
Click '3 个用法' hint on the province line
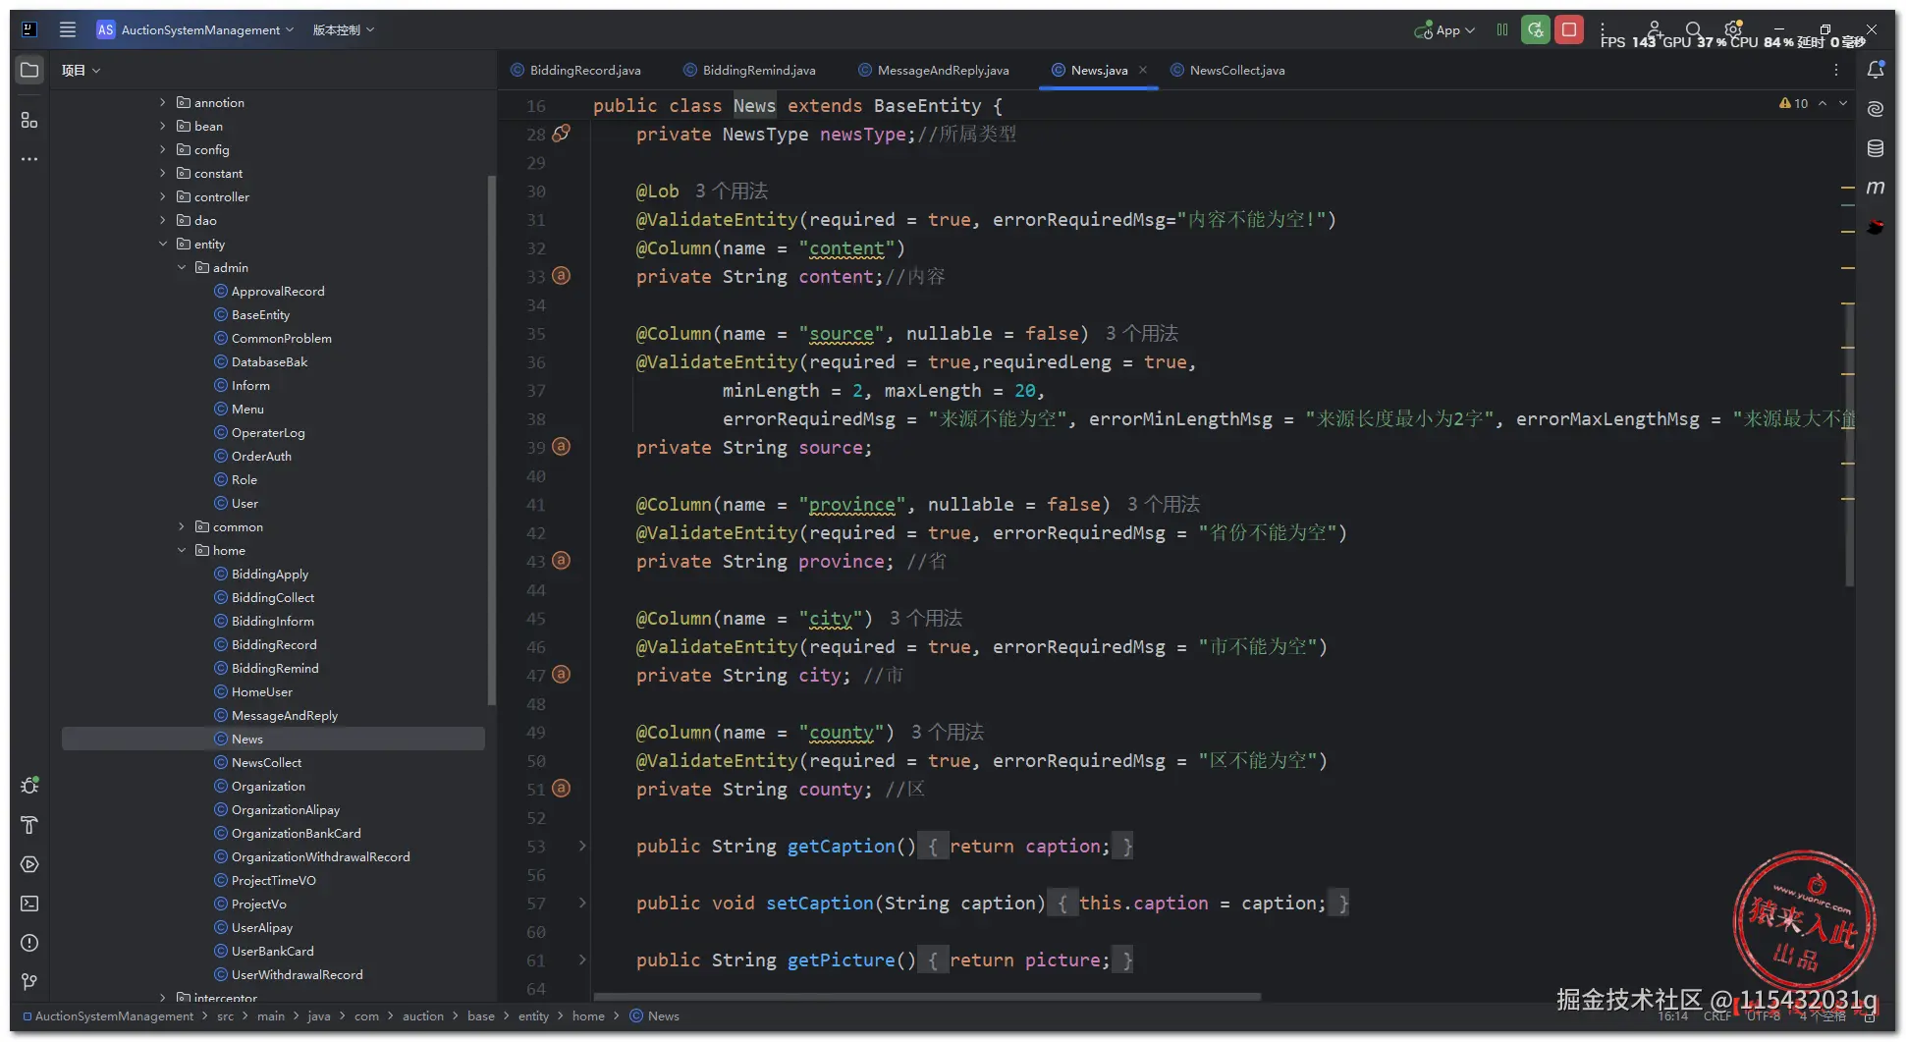pyautogui.click(x=1164, y=504)
